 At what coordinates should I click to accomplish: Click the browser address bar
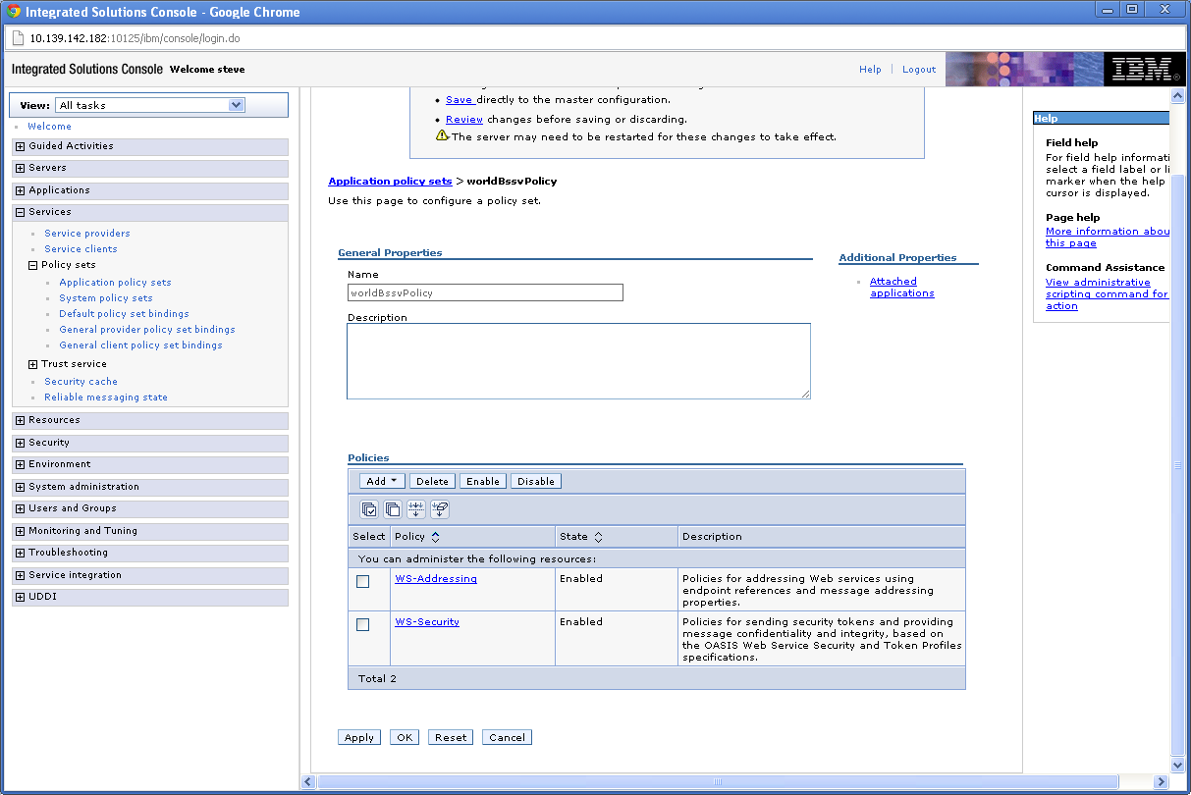pos(595,38)
